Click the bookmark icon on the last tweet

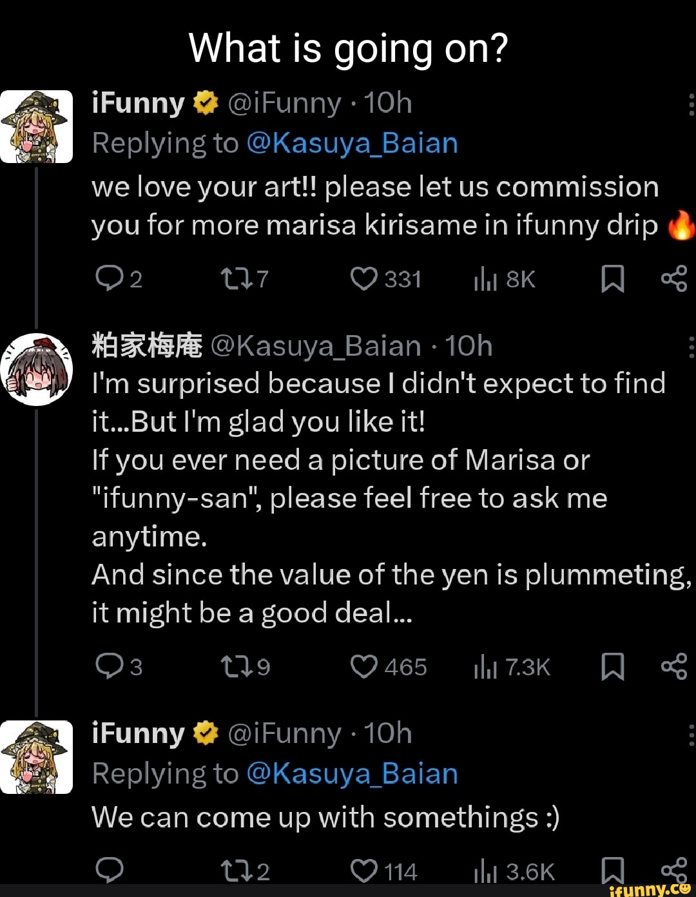click(x=613, y=870)
